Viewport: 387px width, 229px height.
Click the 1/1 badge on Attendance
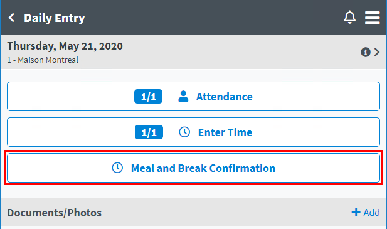coord(148,96)
